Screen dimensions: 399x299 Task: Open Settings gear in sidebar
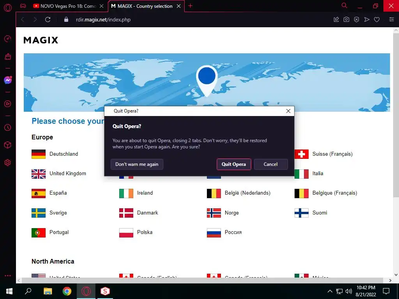pyautogui.click(x=8, y=163)
